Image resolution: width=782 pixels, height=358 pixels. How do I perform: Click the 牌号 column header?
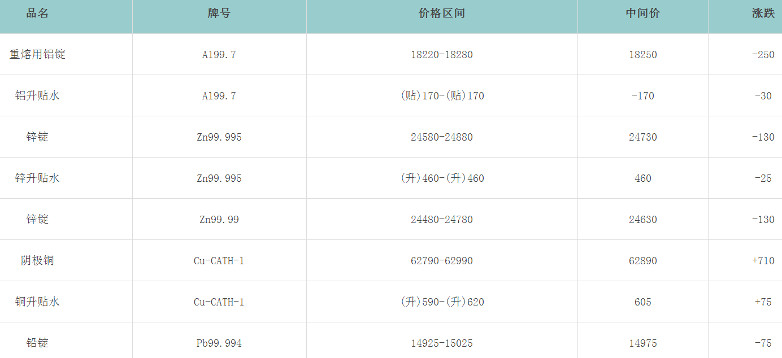(219, 14)
